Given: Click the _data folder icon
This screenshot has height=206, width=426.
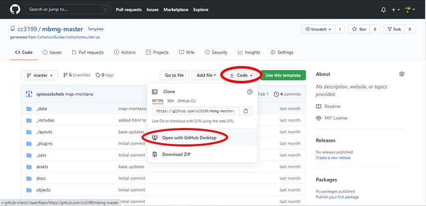Looking at the screenshot, I should click(x=29, y=109).
